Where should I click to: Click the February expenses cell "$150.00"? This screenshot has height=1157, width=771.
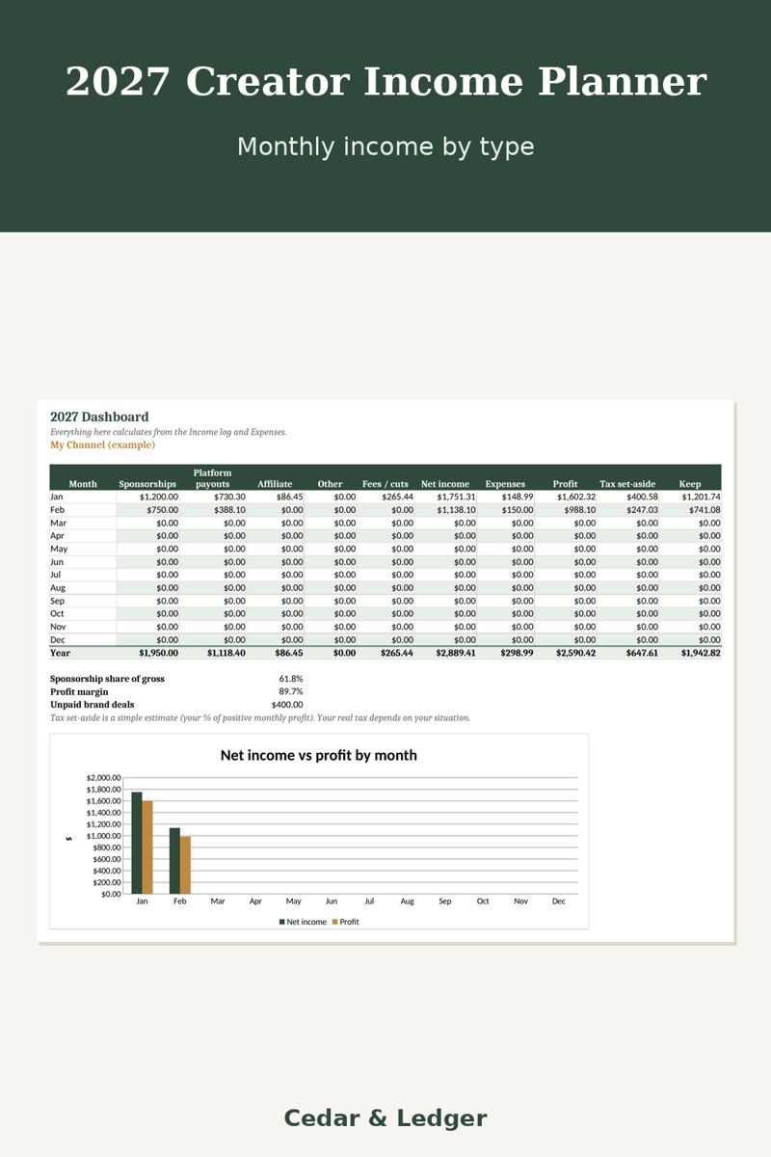pyautogui.click(x=517, y=509)
